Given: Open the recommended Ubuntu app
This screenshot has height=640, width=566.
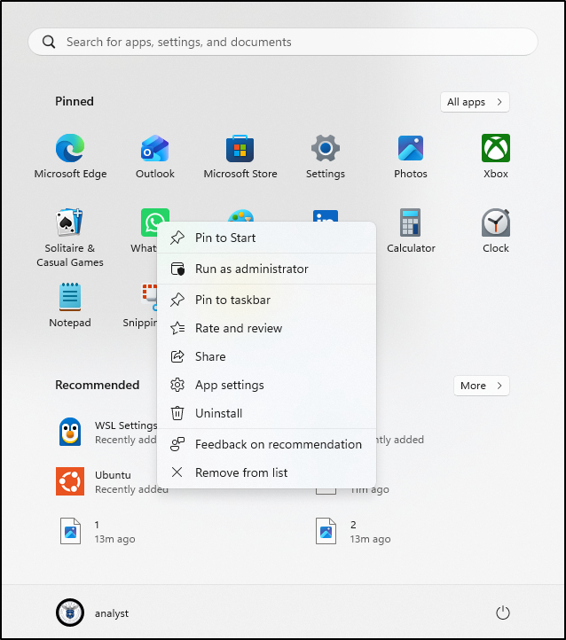Looking at the screenshot, I should coord(70,481).
